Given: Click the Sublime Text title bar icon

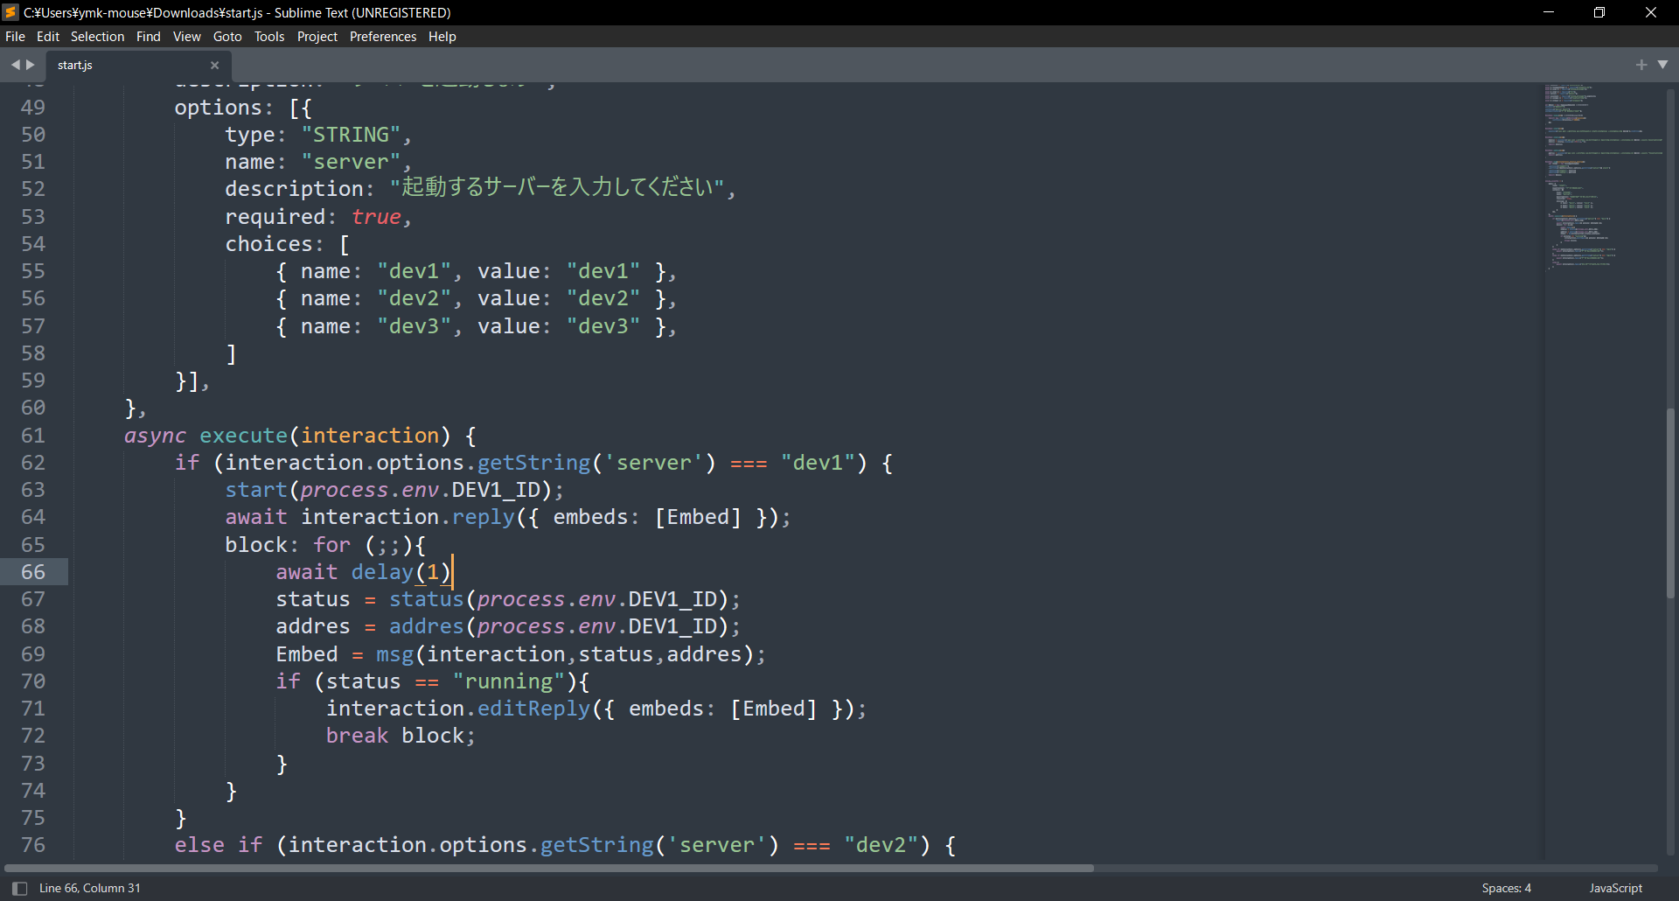Looking at the screenshot, I should point(10,12).
